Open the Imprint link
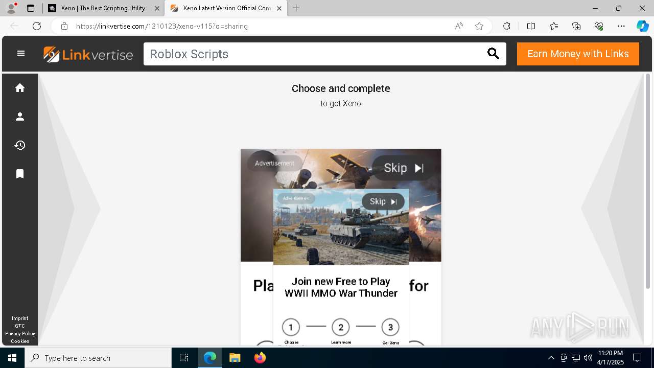 click(x=20, y=318)
